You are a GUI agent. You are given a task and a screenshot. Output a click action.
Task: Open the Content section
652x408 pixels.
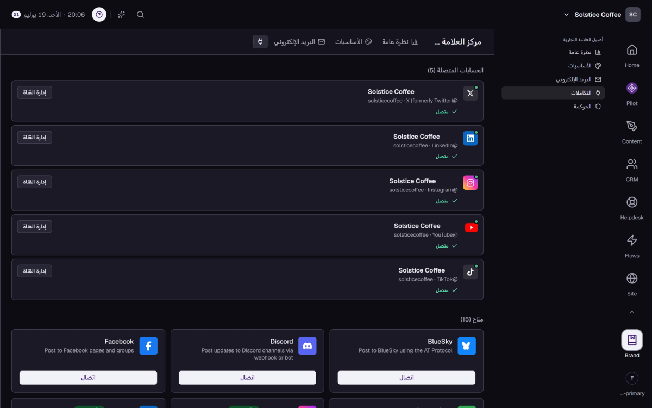tap(632, 132)
